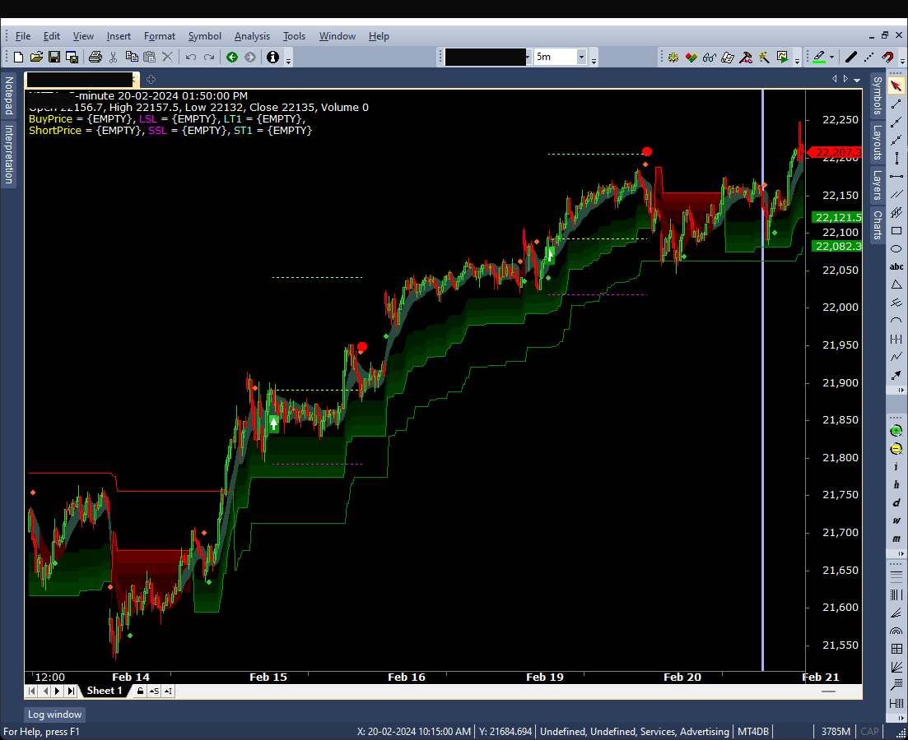Open the Analysis scroll-document icon
Viewport: 908px width, 740px height.
point(728,58)
